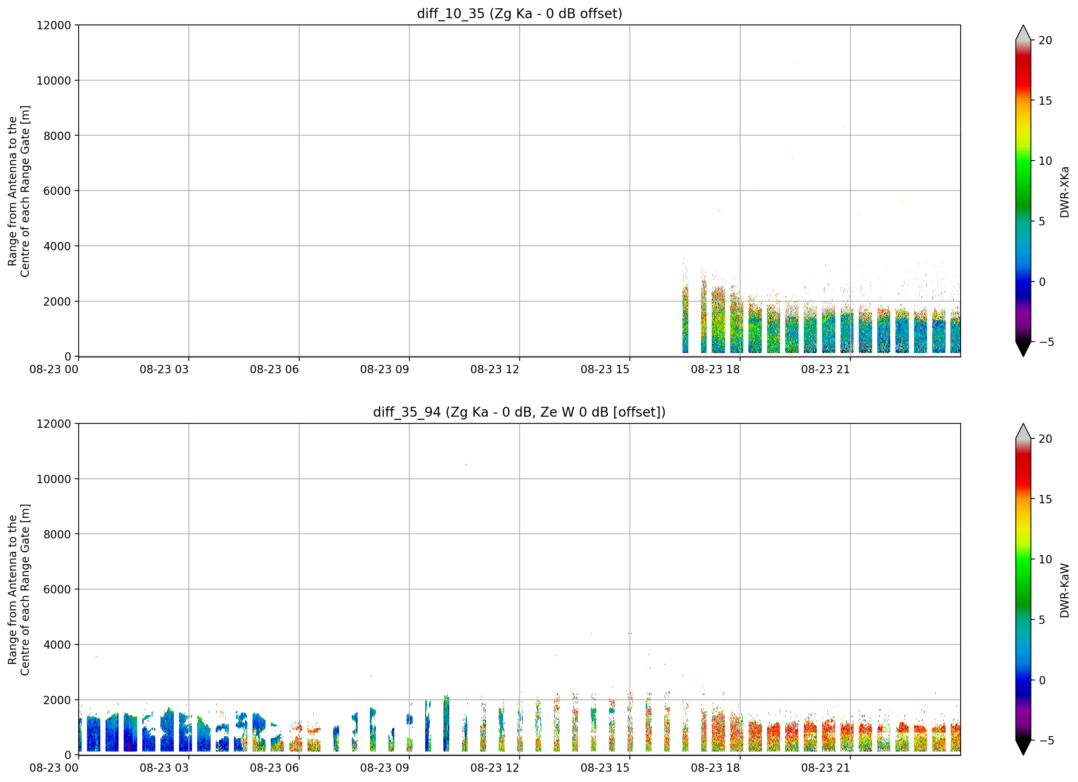Click the "20" tick on the DWR-XKa colorbar
The width and height of the screenshot is (1078, 782).
pyautogui.click(x=1045, y=40)
